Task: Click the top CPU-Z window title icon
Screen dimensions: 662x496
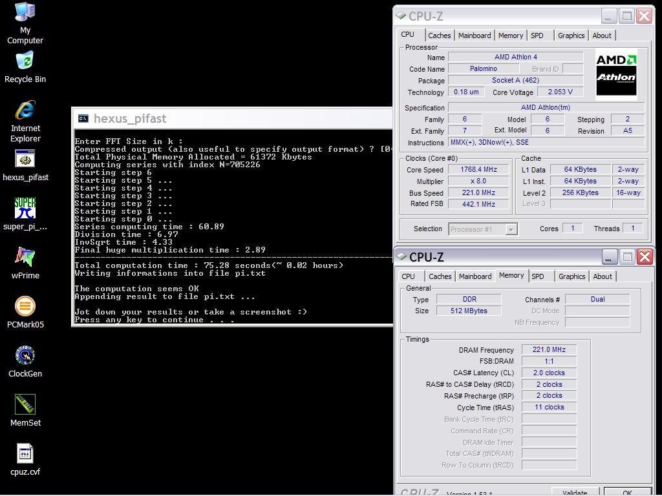Action: [401, 16]
